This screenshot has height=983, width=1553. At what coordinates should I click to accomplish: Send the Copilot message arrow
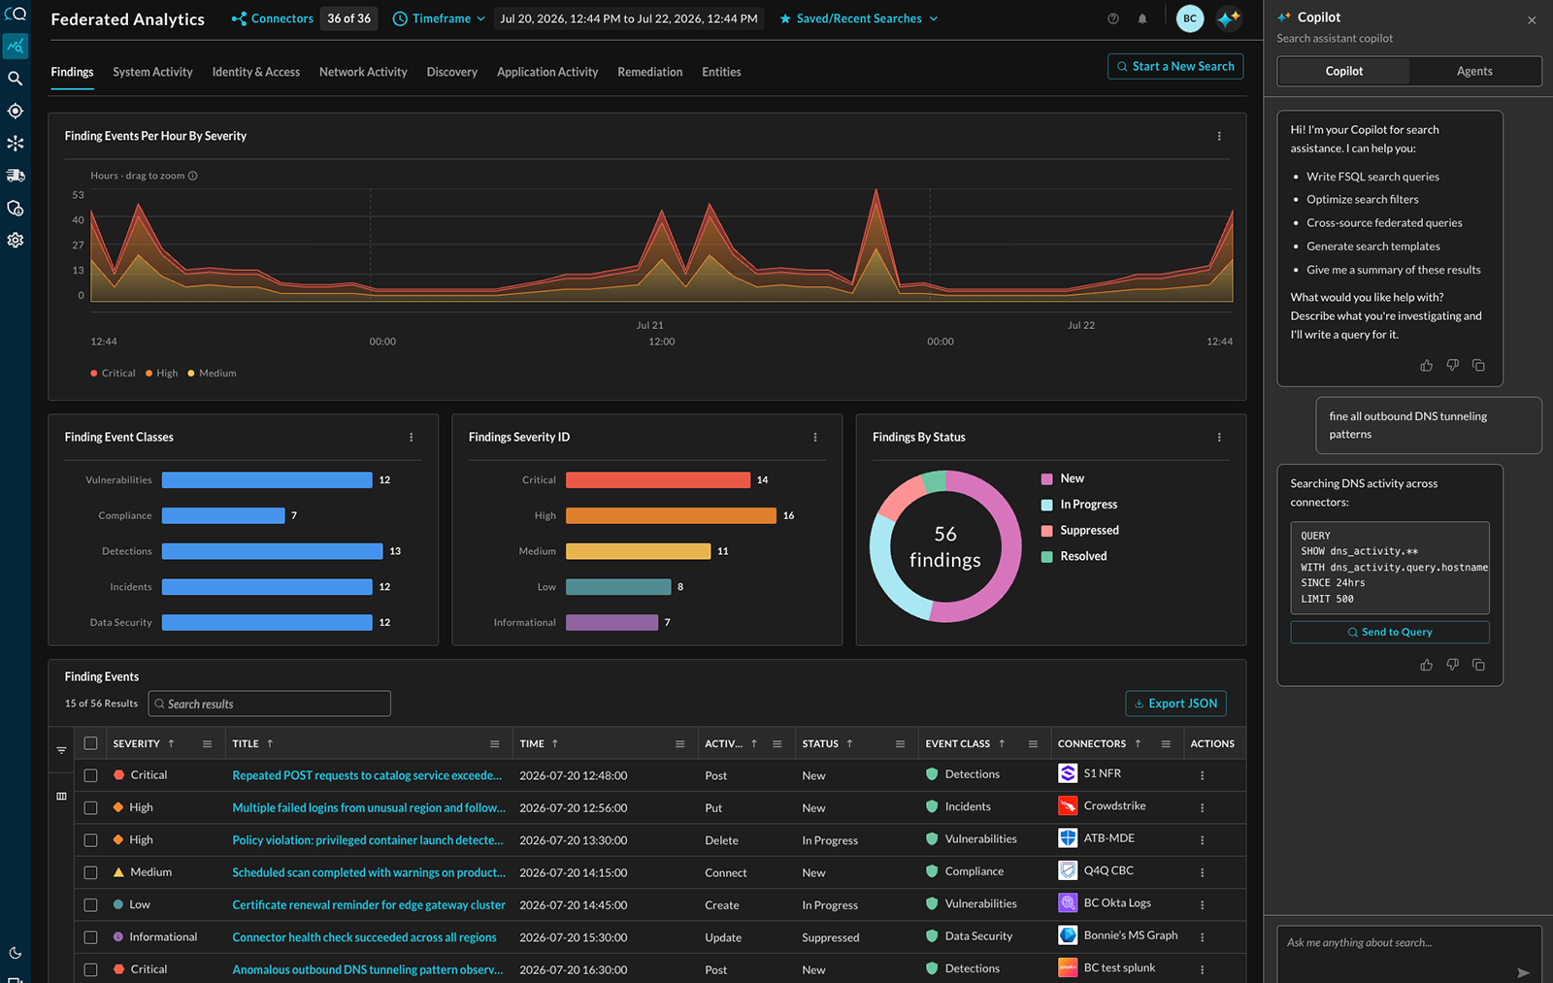(x=1523, y=972)
